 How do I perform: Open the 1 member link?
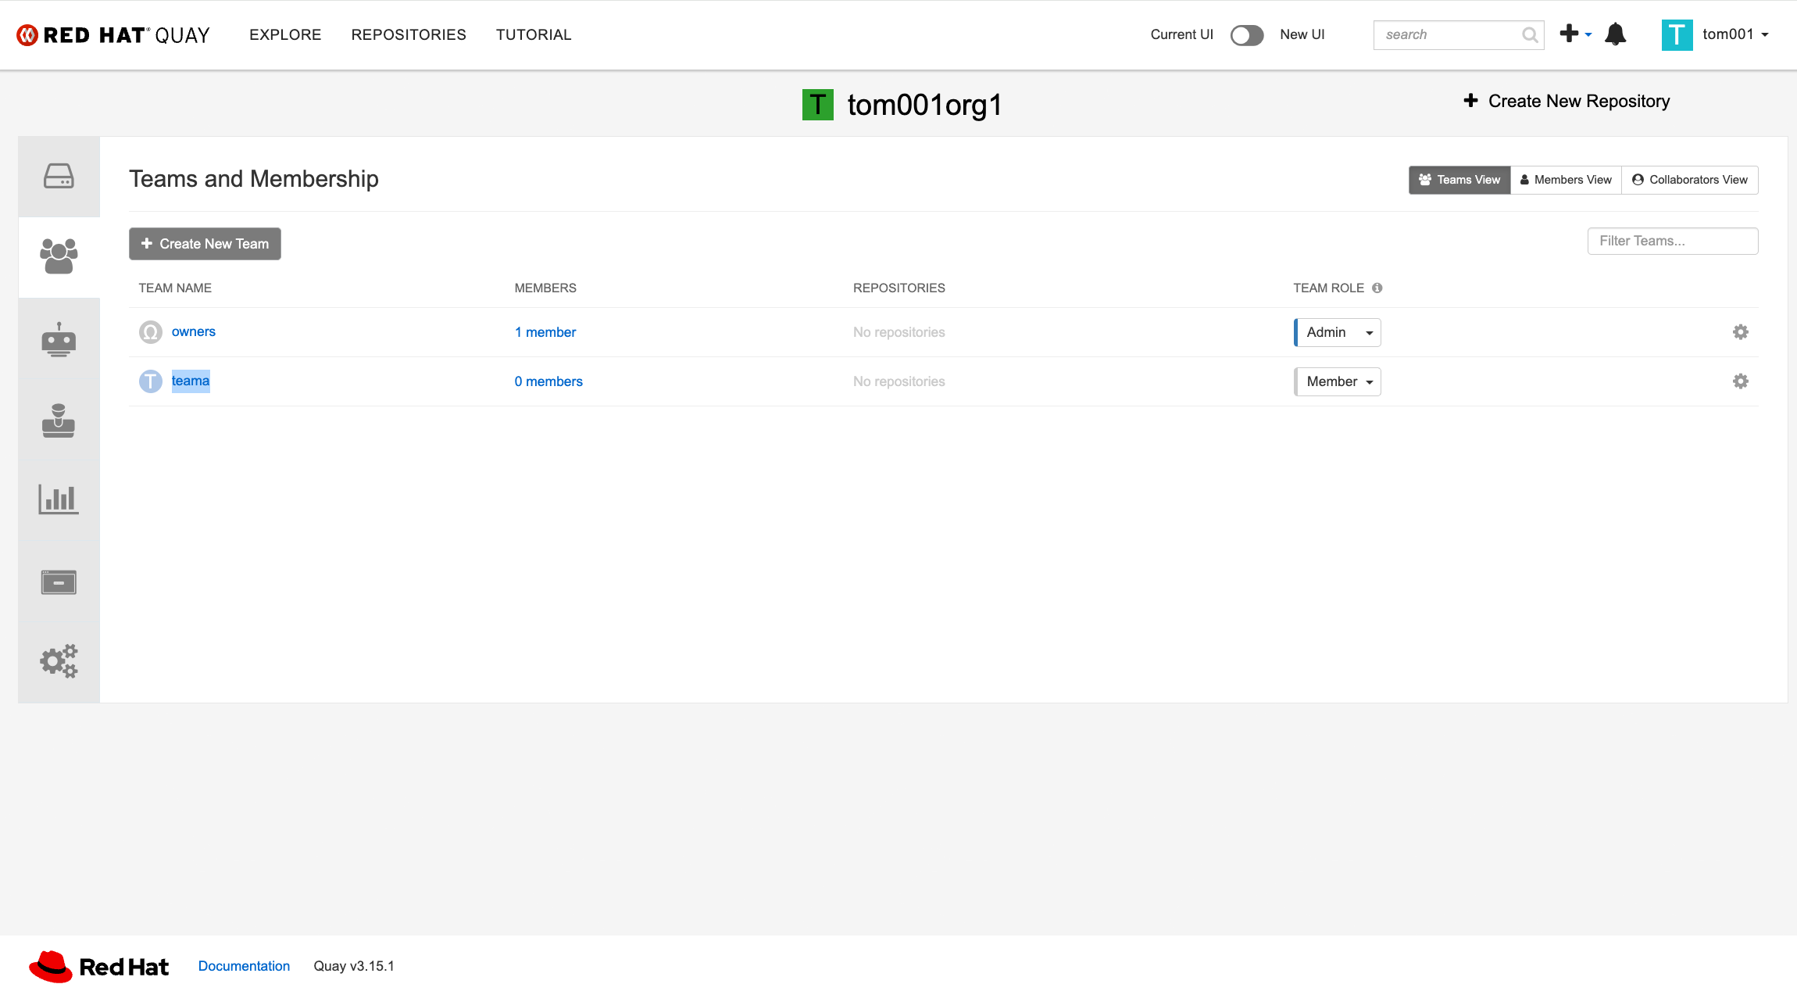click(545, 332)
